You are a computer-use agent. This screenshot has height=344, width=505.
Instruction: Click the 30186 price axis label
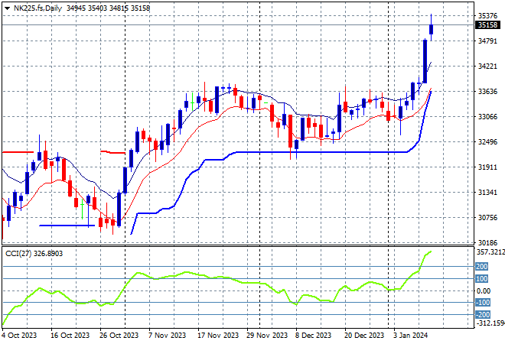(x=487, y=242)
